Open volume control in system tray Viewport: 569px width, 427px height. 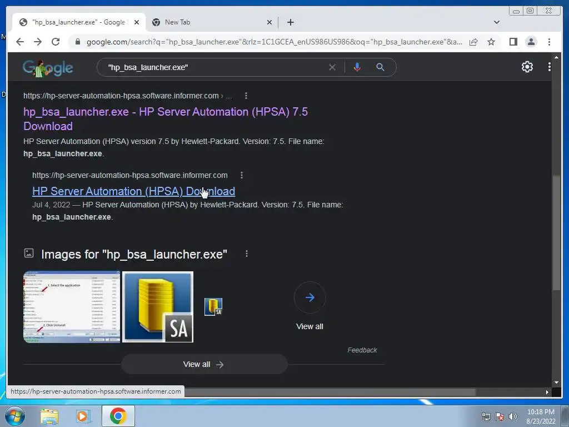coord(513,416)
